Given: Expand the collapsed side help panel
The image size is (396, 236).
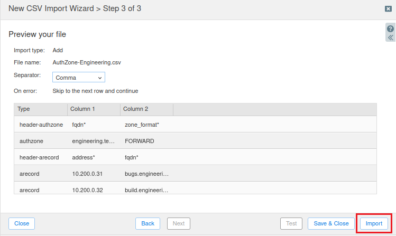Looking at the screenshot, I should pos(390,38).
